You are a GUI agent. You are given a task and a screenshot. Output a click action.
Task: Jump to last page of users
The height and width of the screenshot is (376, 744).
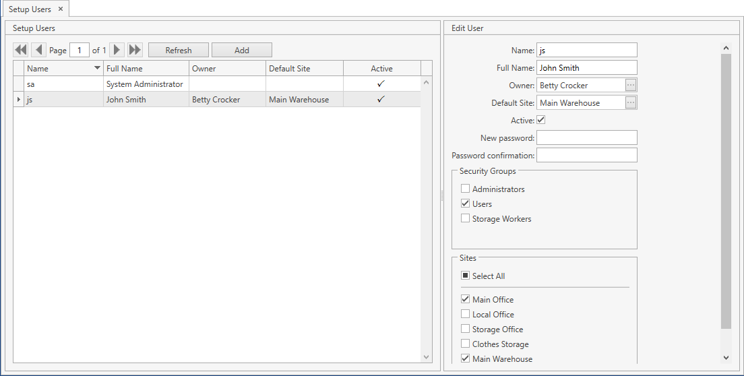tap(135, 50)
